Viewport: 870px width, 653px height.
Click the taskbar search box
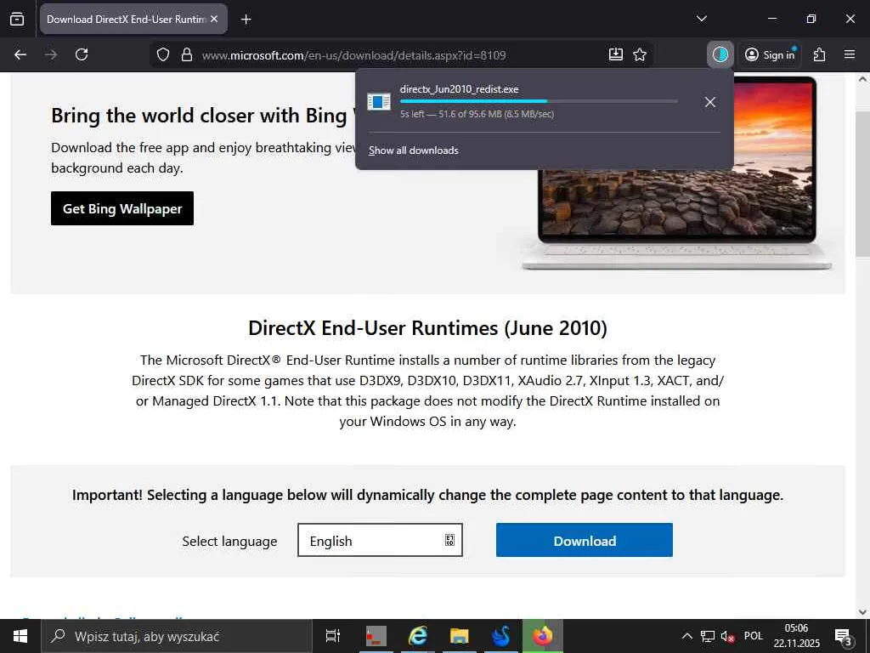(177, 636)
